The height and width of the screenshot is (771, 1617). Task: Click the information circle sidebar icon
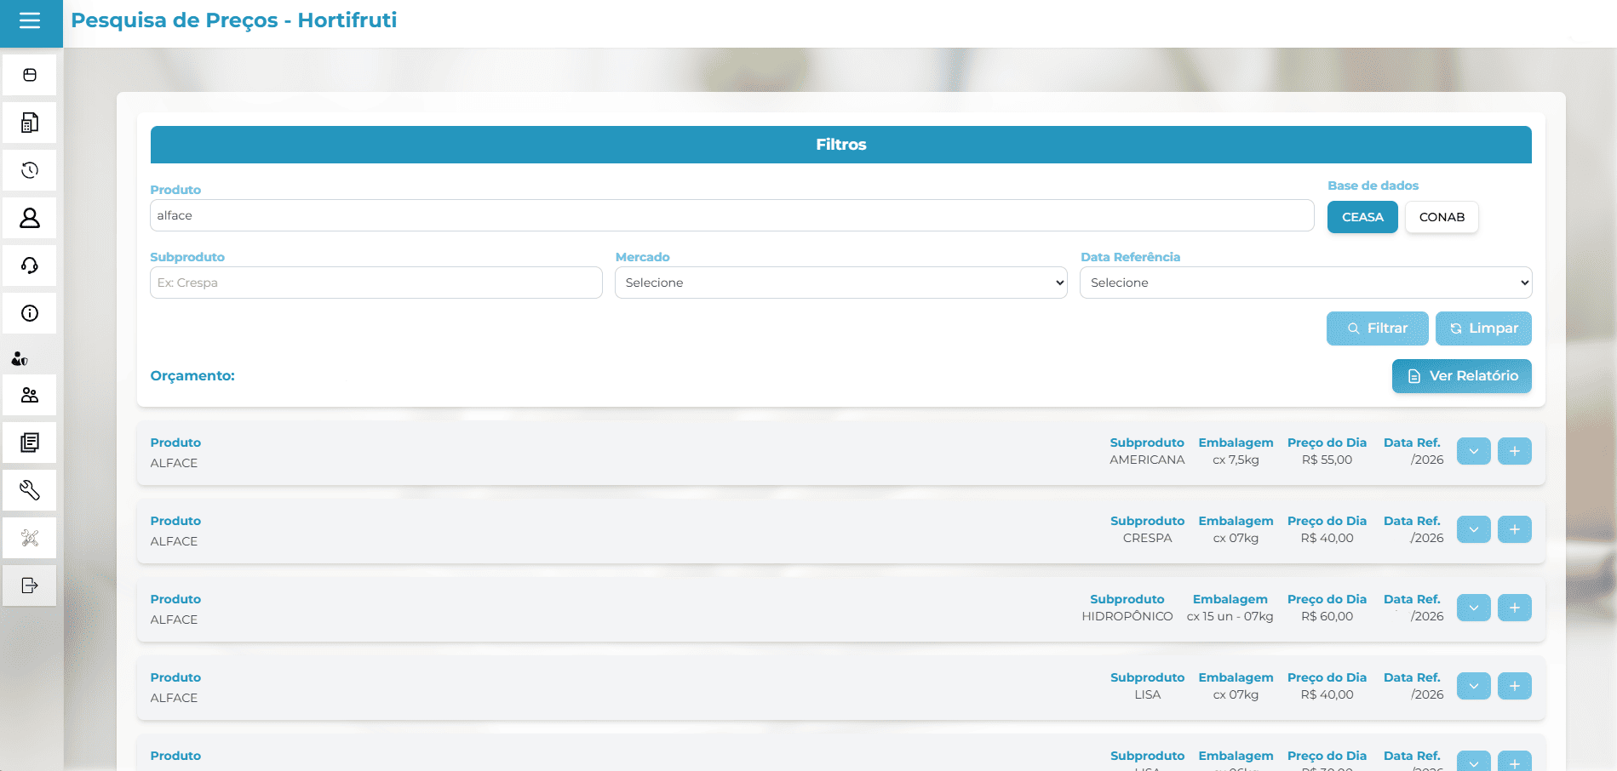point(30,313)
